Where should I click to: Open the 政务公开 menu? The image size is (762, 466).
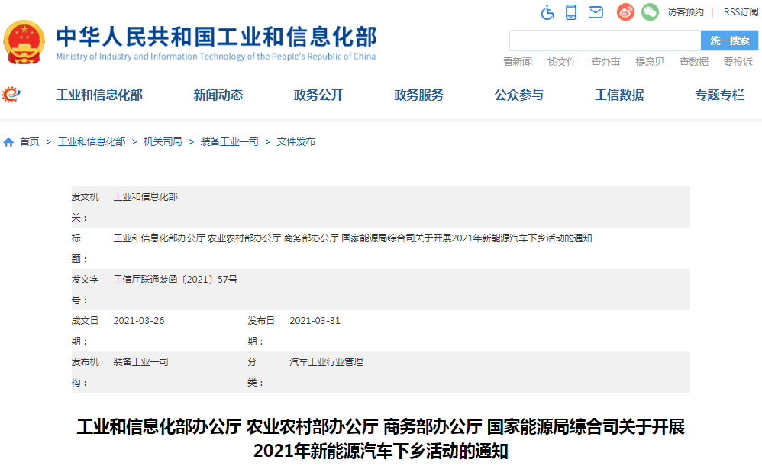point(318,95)
